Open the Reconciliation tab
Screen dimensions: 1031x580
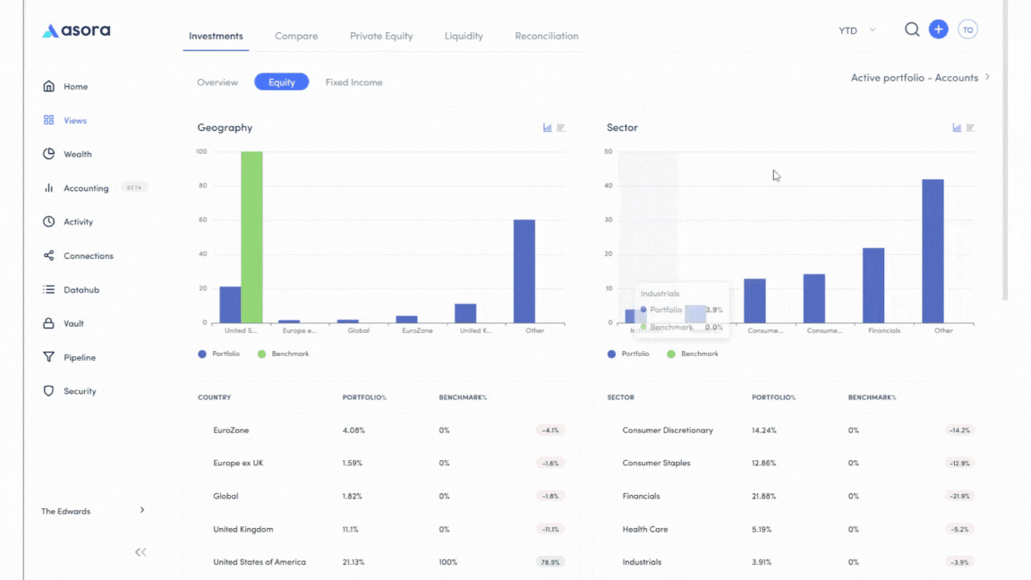546,36
